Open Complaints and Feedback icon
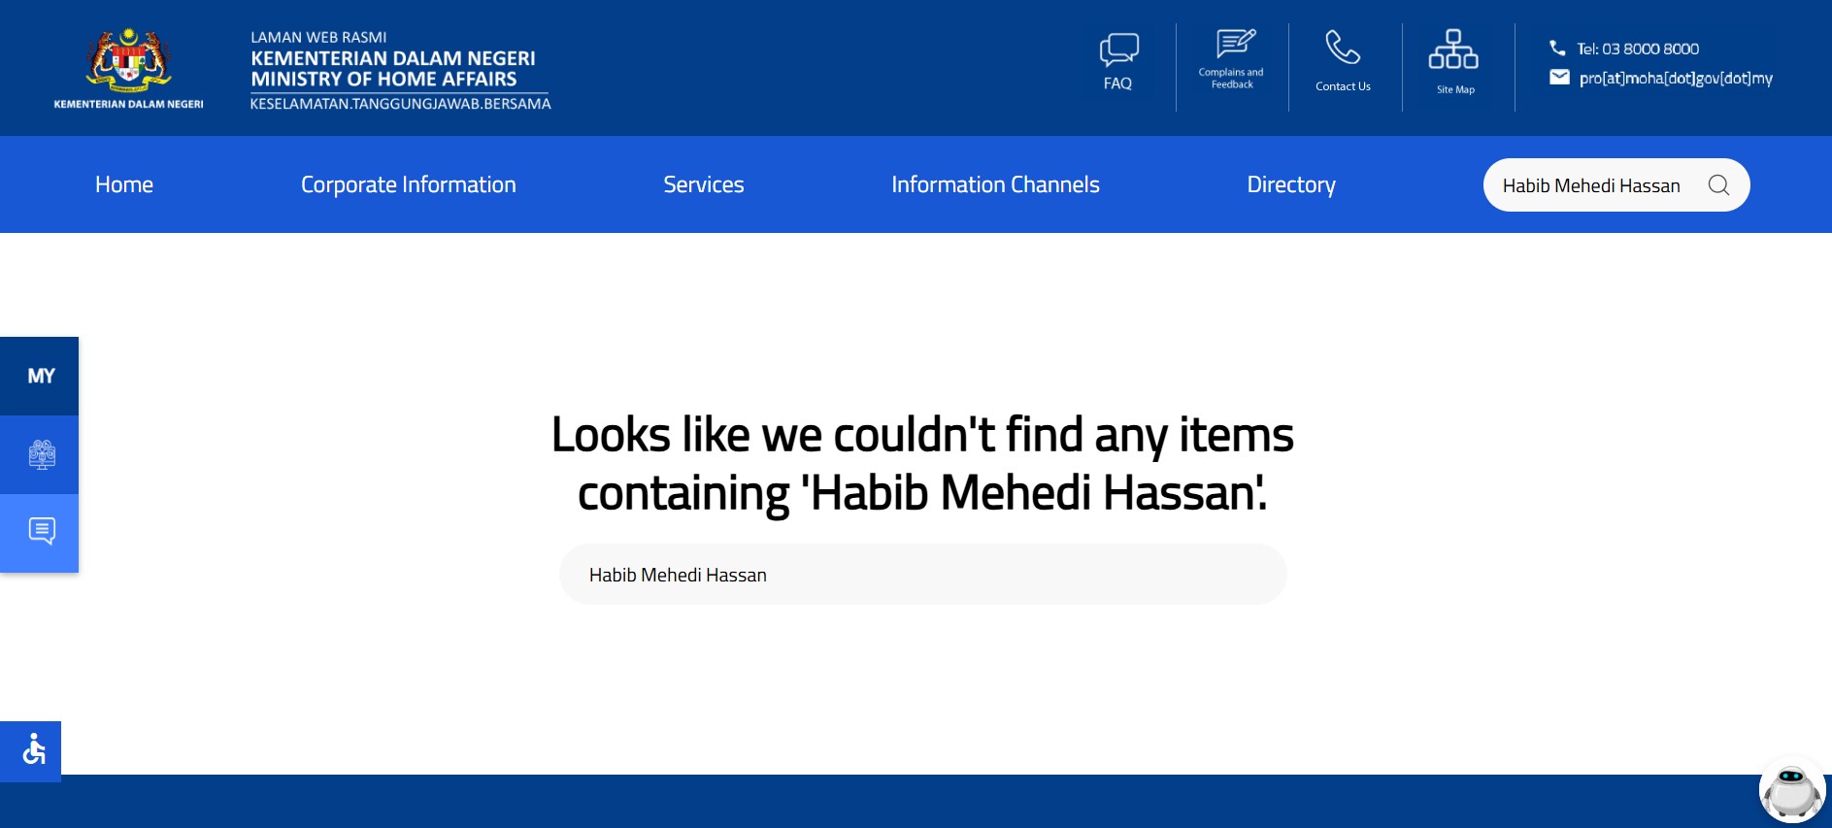1832x828 pixels. pos(1234,45)
